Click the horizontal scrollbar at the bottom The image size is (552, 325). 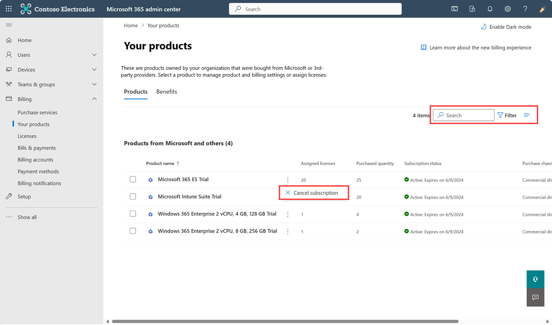point(285,321)
